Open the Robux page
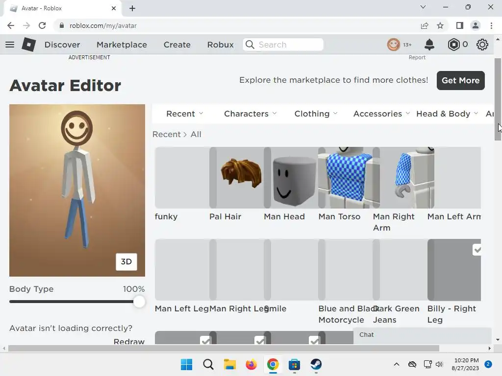Viewport: 502px width, 376px height. click(x=220, y=45)
